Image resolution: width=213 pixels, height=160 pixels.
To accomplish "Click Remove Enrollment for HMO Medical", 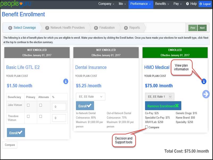I will tap(163, 106).
